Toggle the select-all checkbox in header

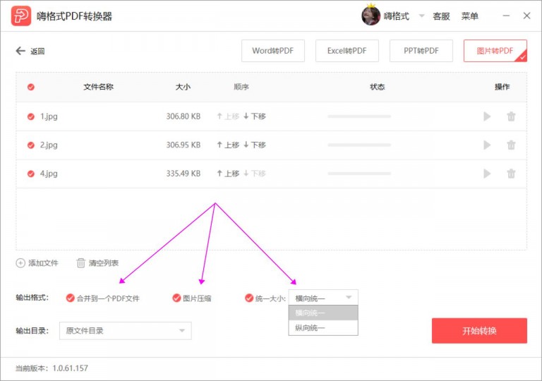tap(31, 87)
